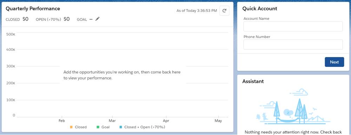Click the 200k axis label
This screenshot has height=135, width=351.
tap(11, 83)
